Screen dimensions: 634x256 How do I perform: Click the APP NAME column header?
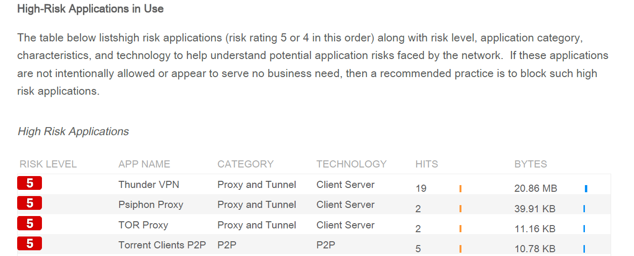click(144, 164)
